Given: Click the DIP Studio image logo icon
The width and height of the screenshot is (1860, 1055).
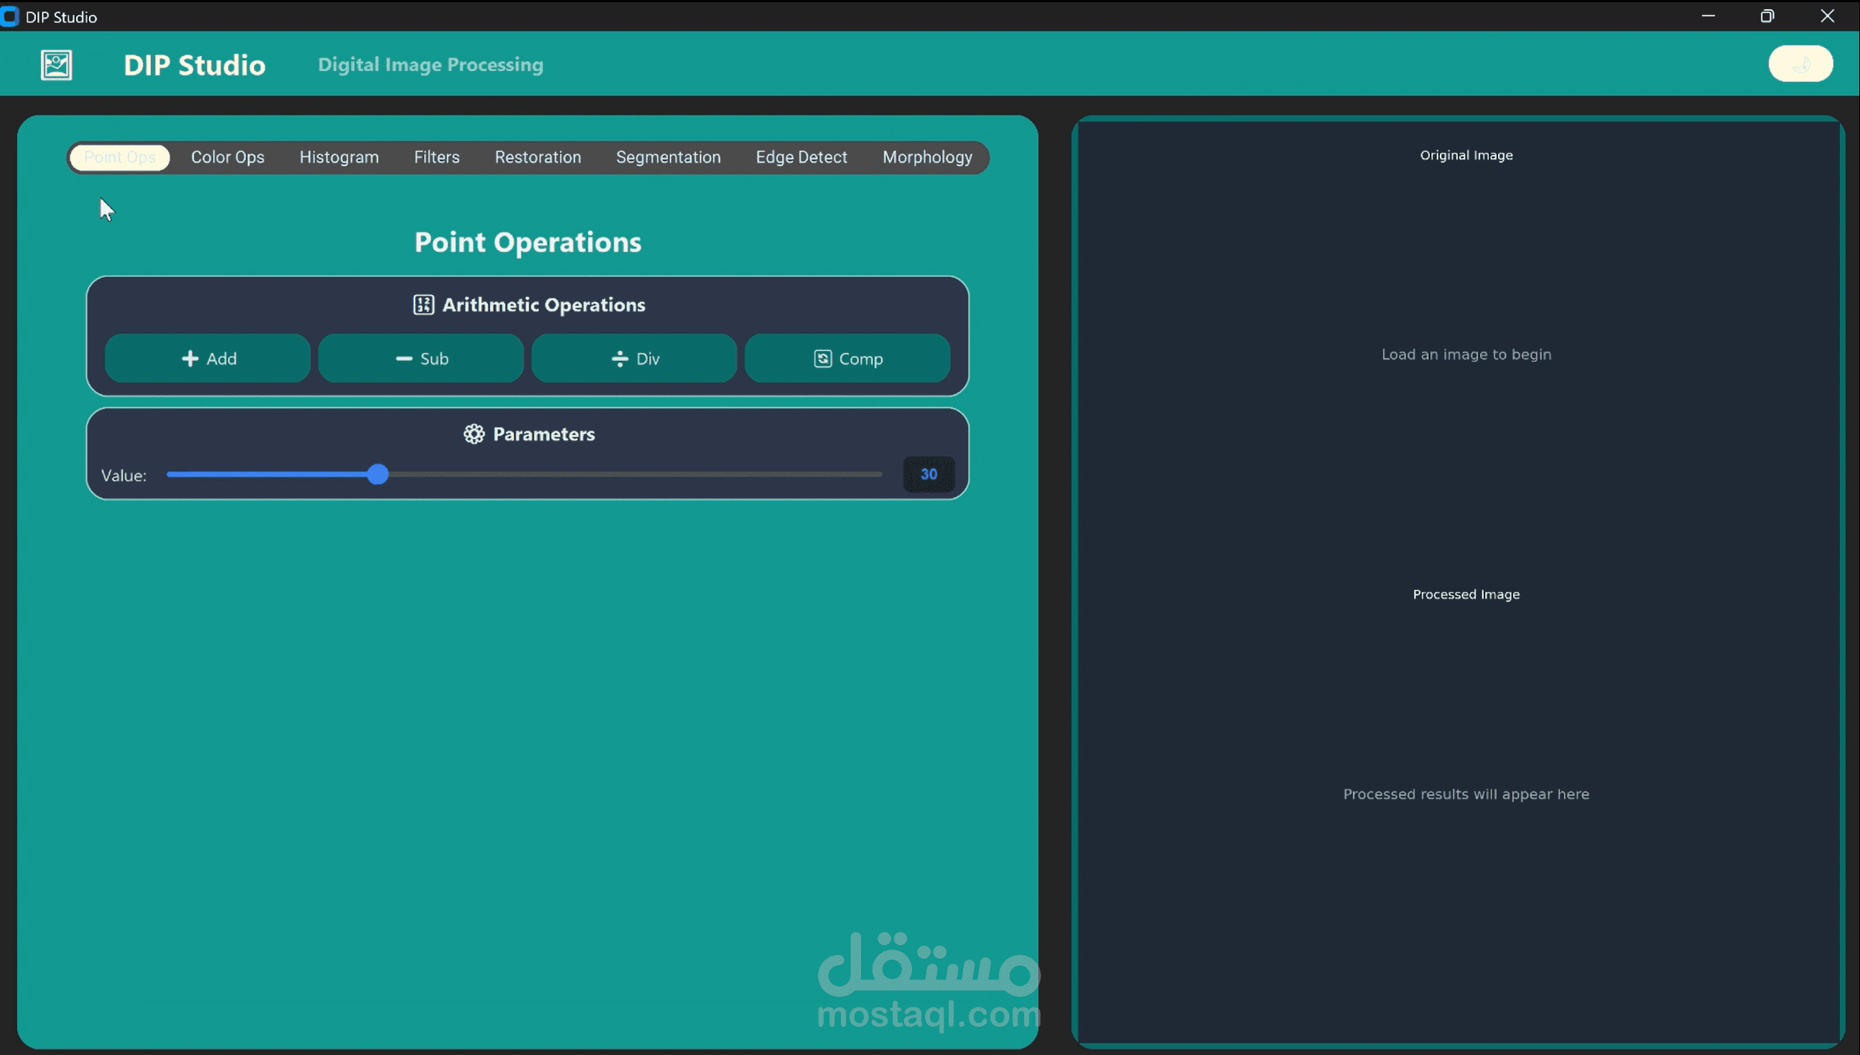Looking at the screenshot, I should tap(56, 65).
